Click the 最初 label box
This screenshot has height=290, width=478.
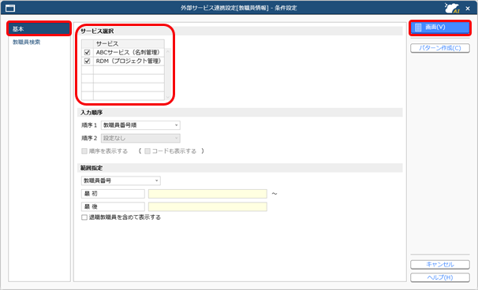point(113,194)
